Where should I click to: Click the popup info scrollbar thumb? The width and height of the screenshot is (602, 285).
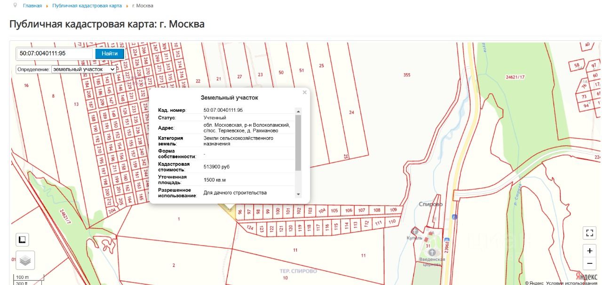click(298, 143)
